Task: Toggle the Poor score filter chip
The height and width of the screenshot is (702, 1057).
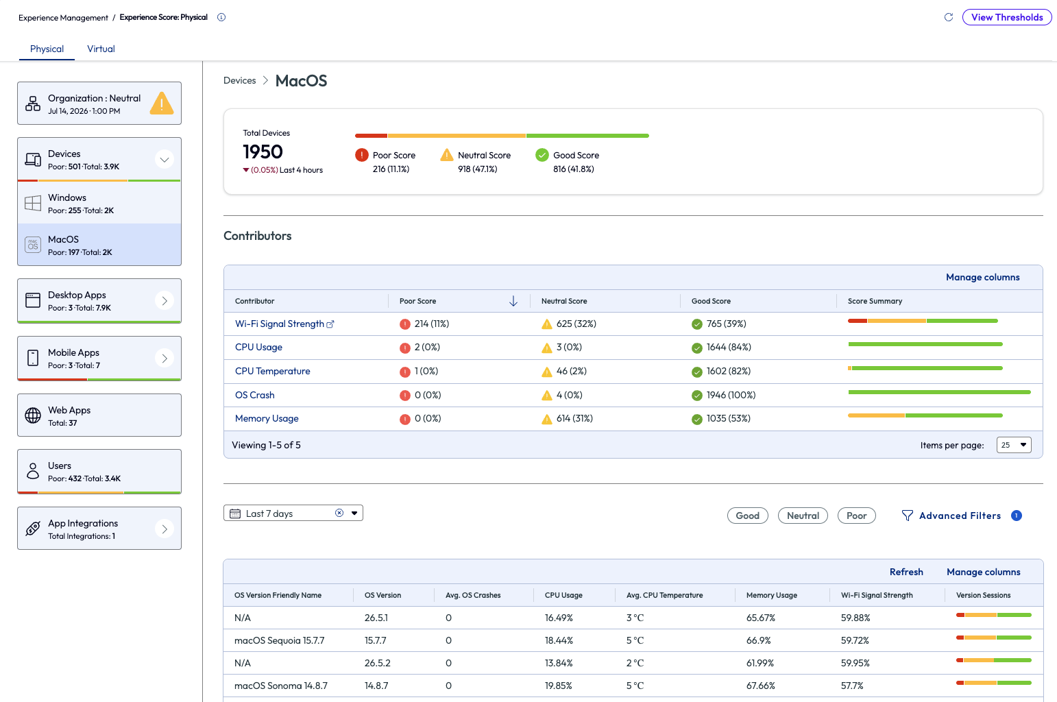Action: tap(857, 516)
